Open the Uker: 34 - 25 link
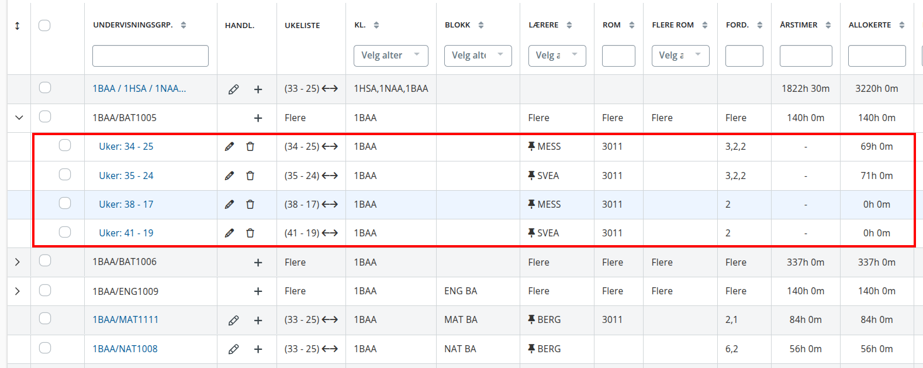This screenshot has width=923, height=368. click(x=126, y=146)
